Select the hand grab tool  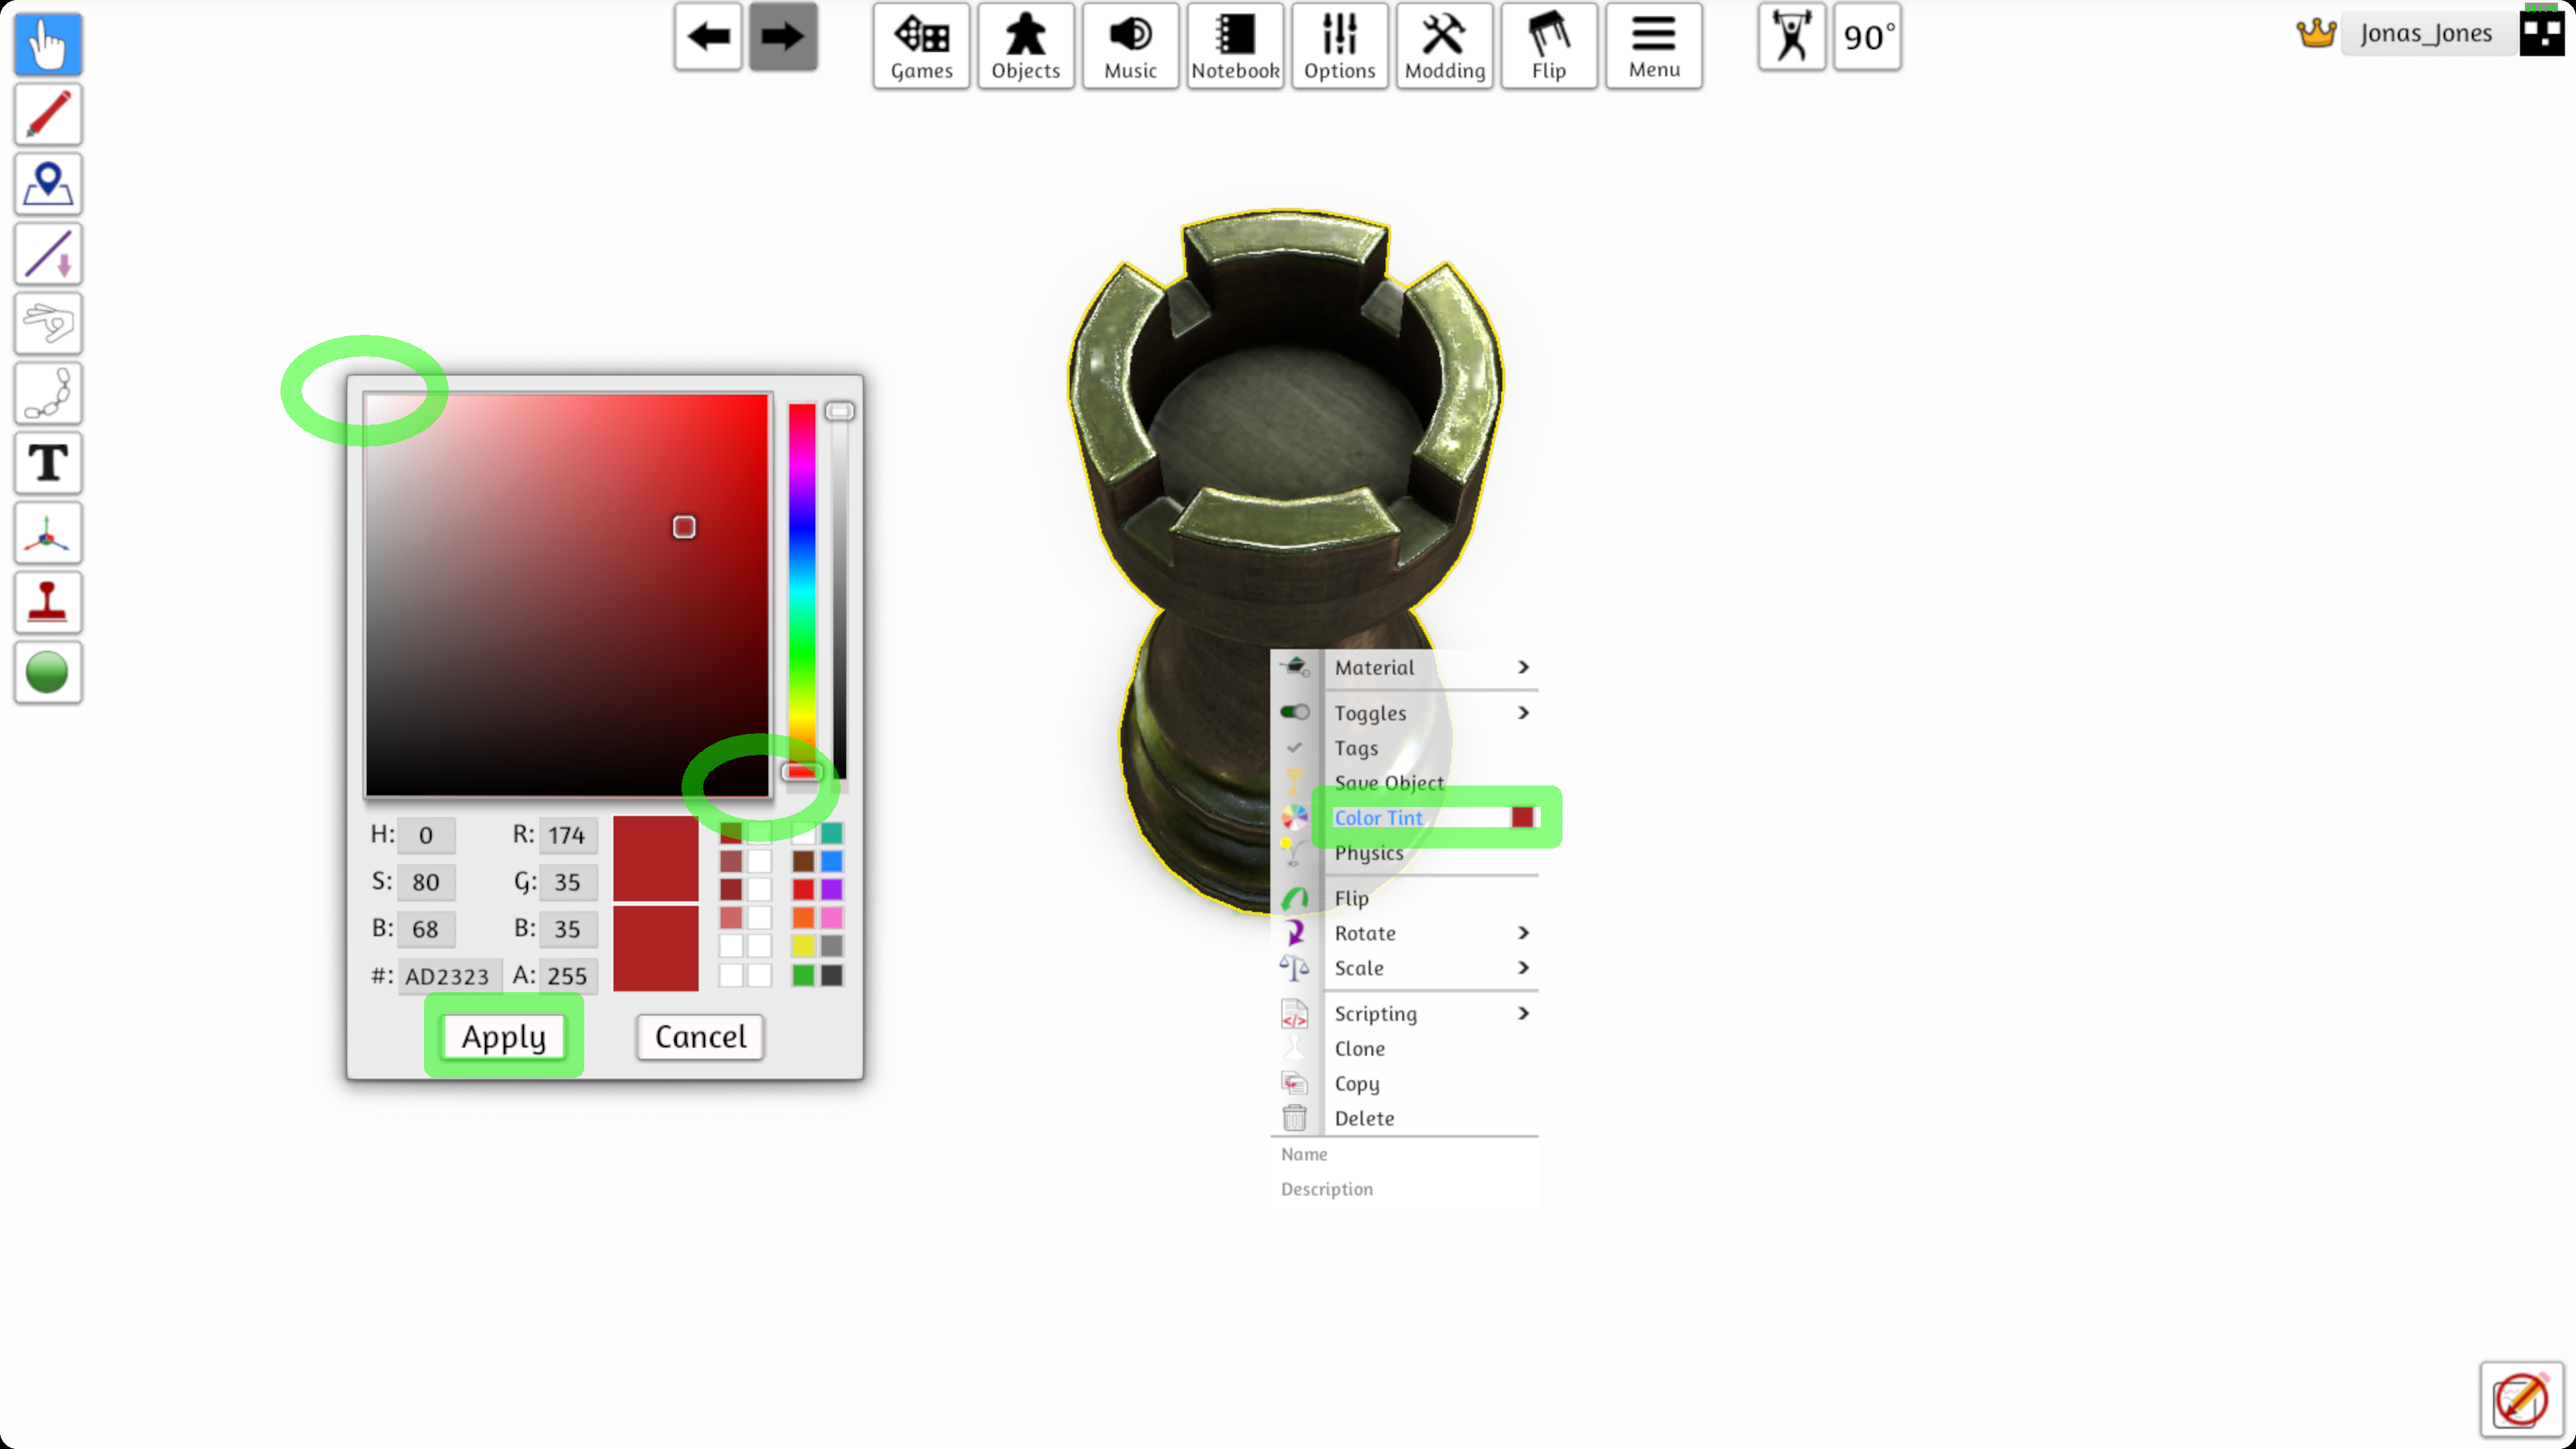click(x=47, y=323)
